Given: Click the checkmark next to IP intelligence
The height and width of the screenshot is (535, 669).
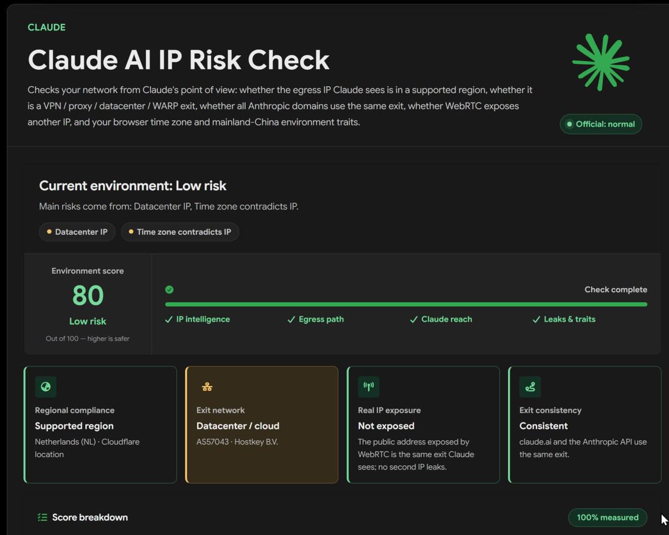Looking at the screenshot, I should (169, 320).
